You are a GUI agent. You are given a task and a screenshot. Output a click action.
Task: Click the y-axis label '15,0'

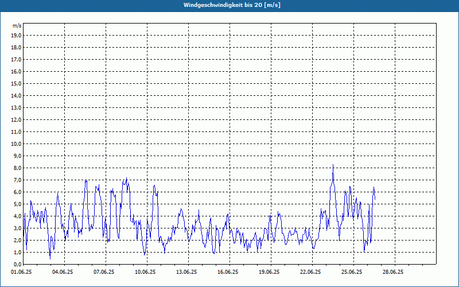pos(16,83)
